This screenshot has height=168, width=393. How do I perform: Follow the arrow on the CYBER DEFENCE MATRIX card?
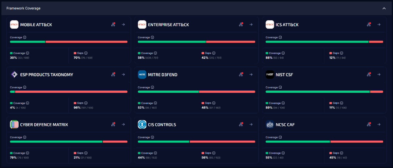123,125
